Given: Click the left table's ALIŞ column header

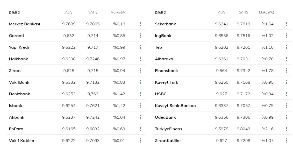Looking at the screenshot, I should click(x=69, y=12).
